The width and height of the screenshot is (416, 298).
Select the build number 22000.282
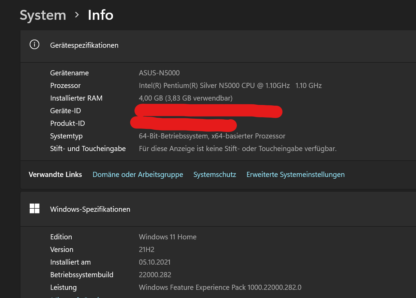point(155,275)
